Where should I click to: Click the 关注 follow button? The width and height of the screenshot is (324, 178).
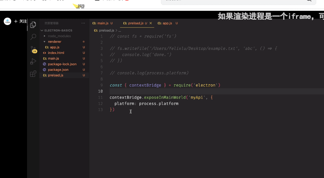21,21
